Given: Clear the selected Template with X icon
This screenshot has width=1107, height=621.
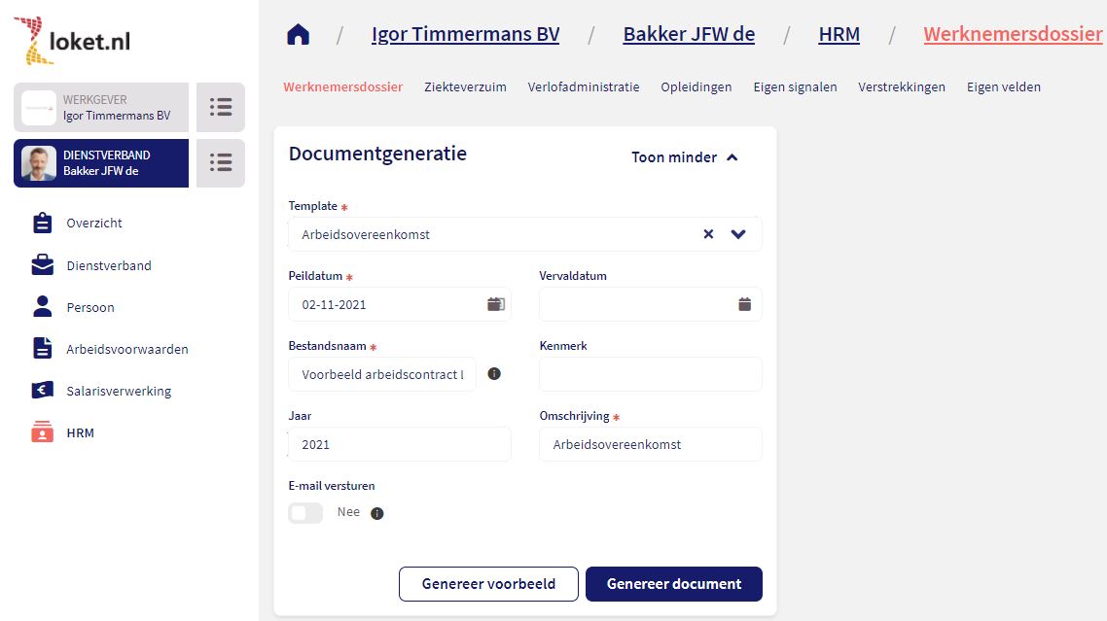Looking at the screenshot, I should pyautogui.click(x=708, y=234).
